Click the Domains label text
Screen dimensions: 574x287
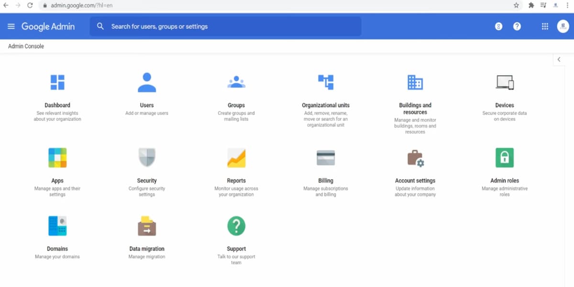57,249
